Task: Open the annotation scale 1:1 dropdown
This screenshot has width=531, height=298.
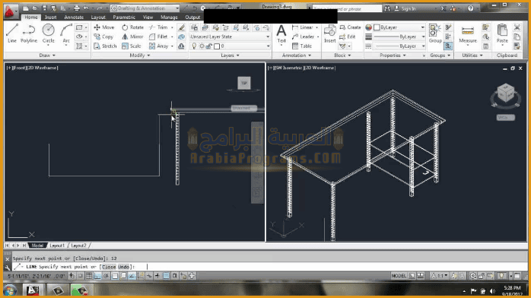Action: pos(439,276)
